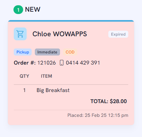Screen dimensions: 142x137
Task: Click the mobile phone icon
Action: point(61,63)
